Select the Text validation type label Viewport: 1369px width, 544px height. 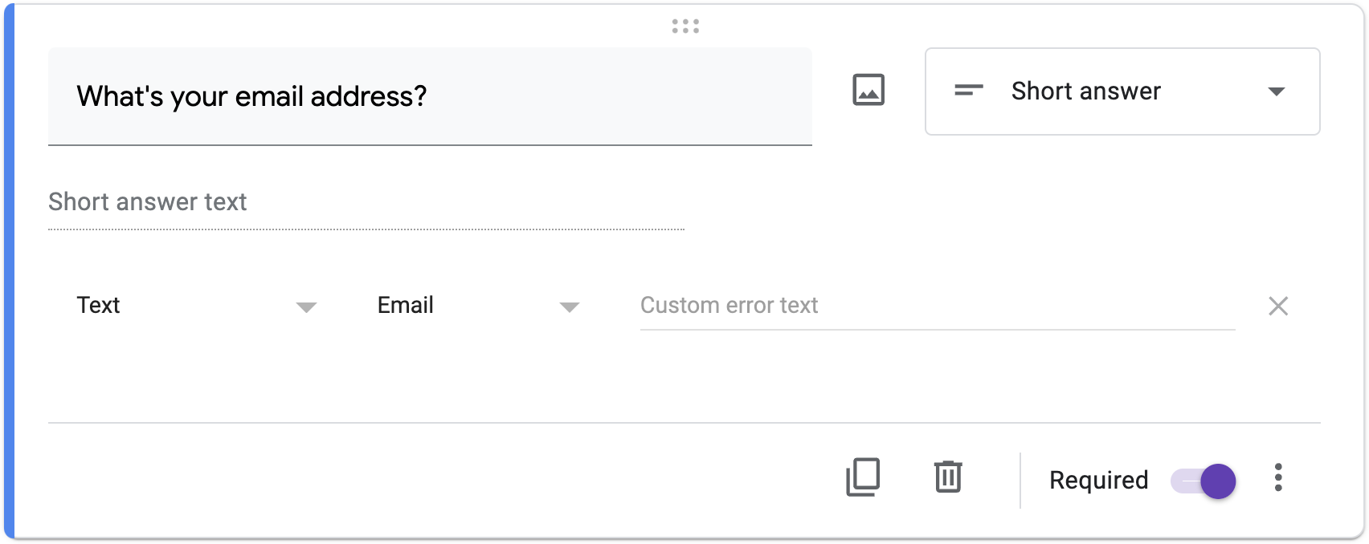99,306
